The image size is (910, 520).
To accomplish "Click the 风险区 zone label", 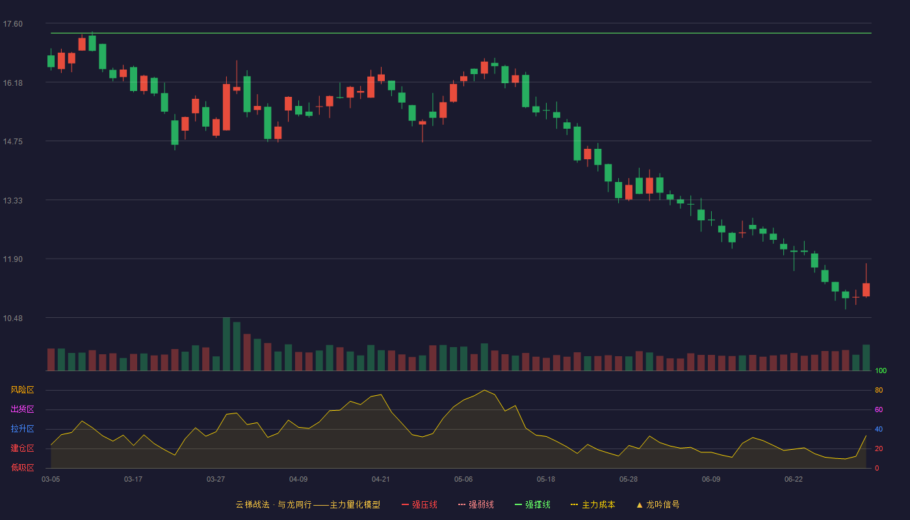I will pyautogui.click(x=22, y=390).
